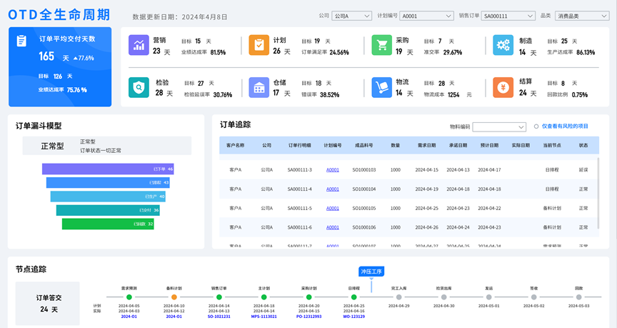Screen dimensions: 617x328
Task: Click the 计划 orange clipboard icon
Action: tap(259, 45)
